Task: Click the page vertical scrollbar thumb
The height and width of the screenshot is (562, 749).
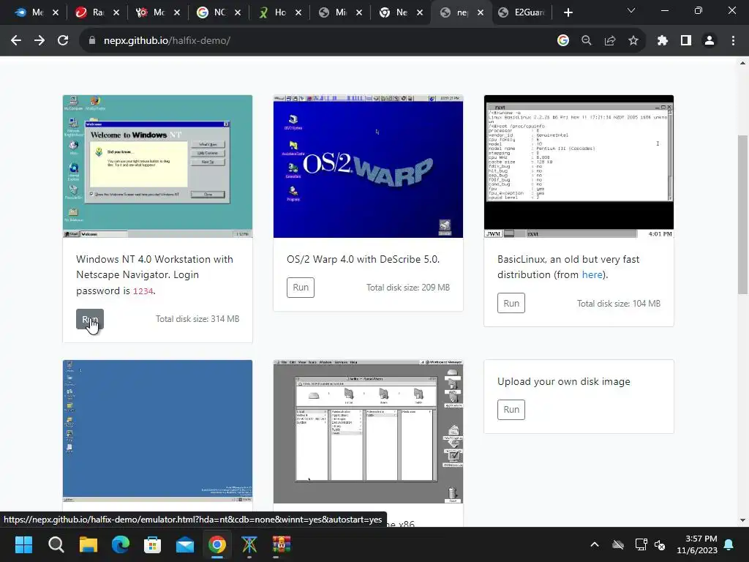Action: [743, 214]
